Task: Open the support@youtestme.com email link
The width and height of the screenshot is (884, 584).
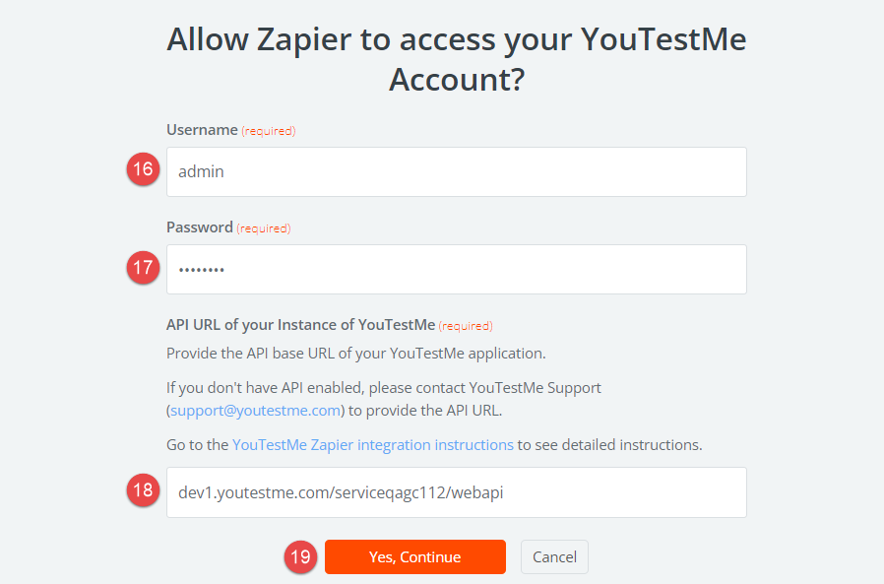Action: click(256, 410)
